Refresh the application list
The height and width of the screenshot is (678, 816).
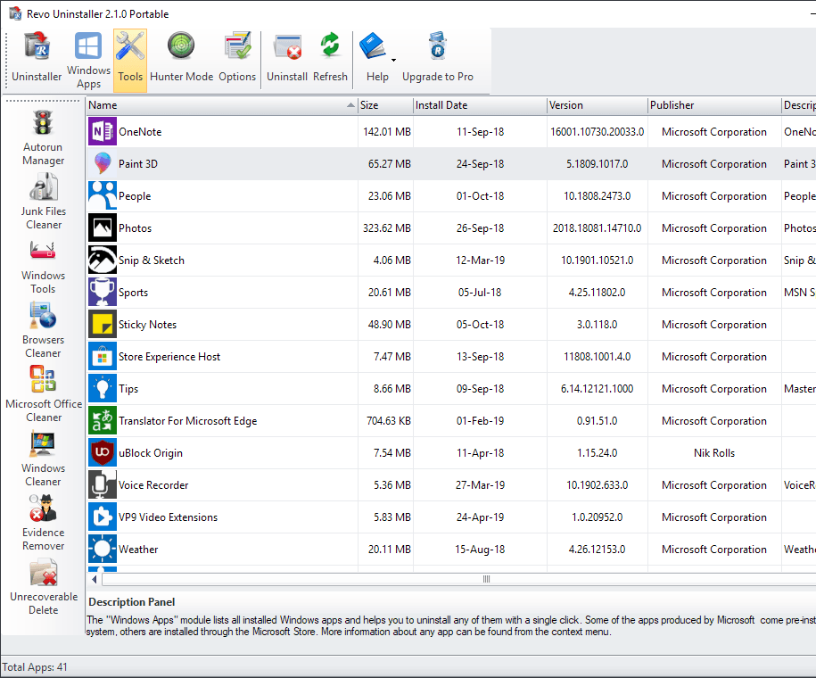click(330, 55)
